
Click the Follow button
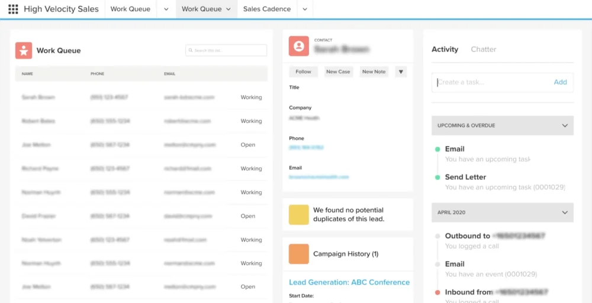pos(303,72)
